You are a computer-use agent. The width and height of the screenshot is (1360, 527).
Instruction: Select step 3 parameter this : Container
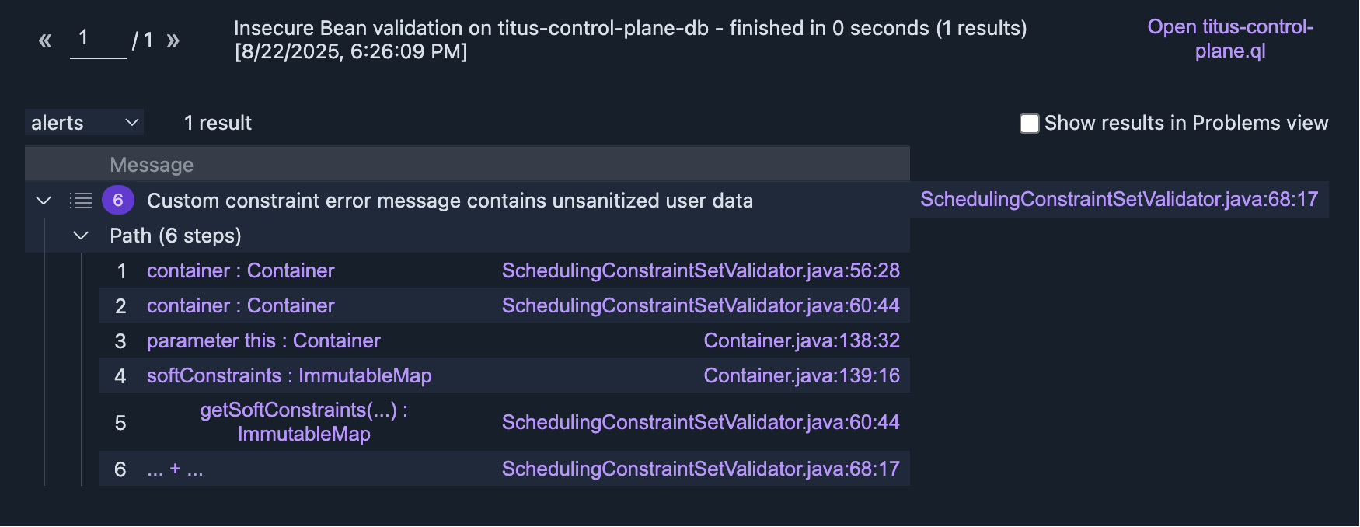pyautogui.click(x=263, y=340)
